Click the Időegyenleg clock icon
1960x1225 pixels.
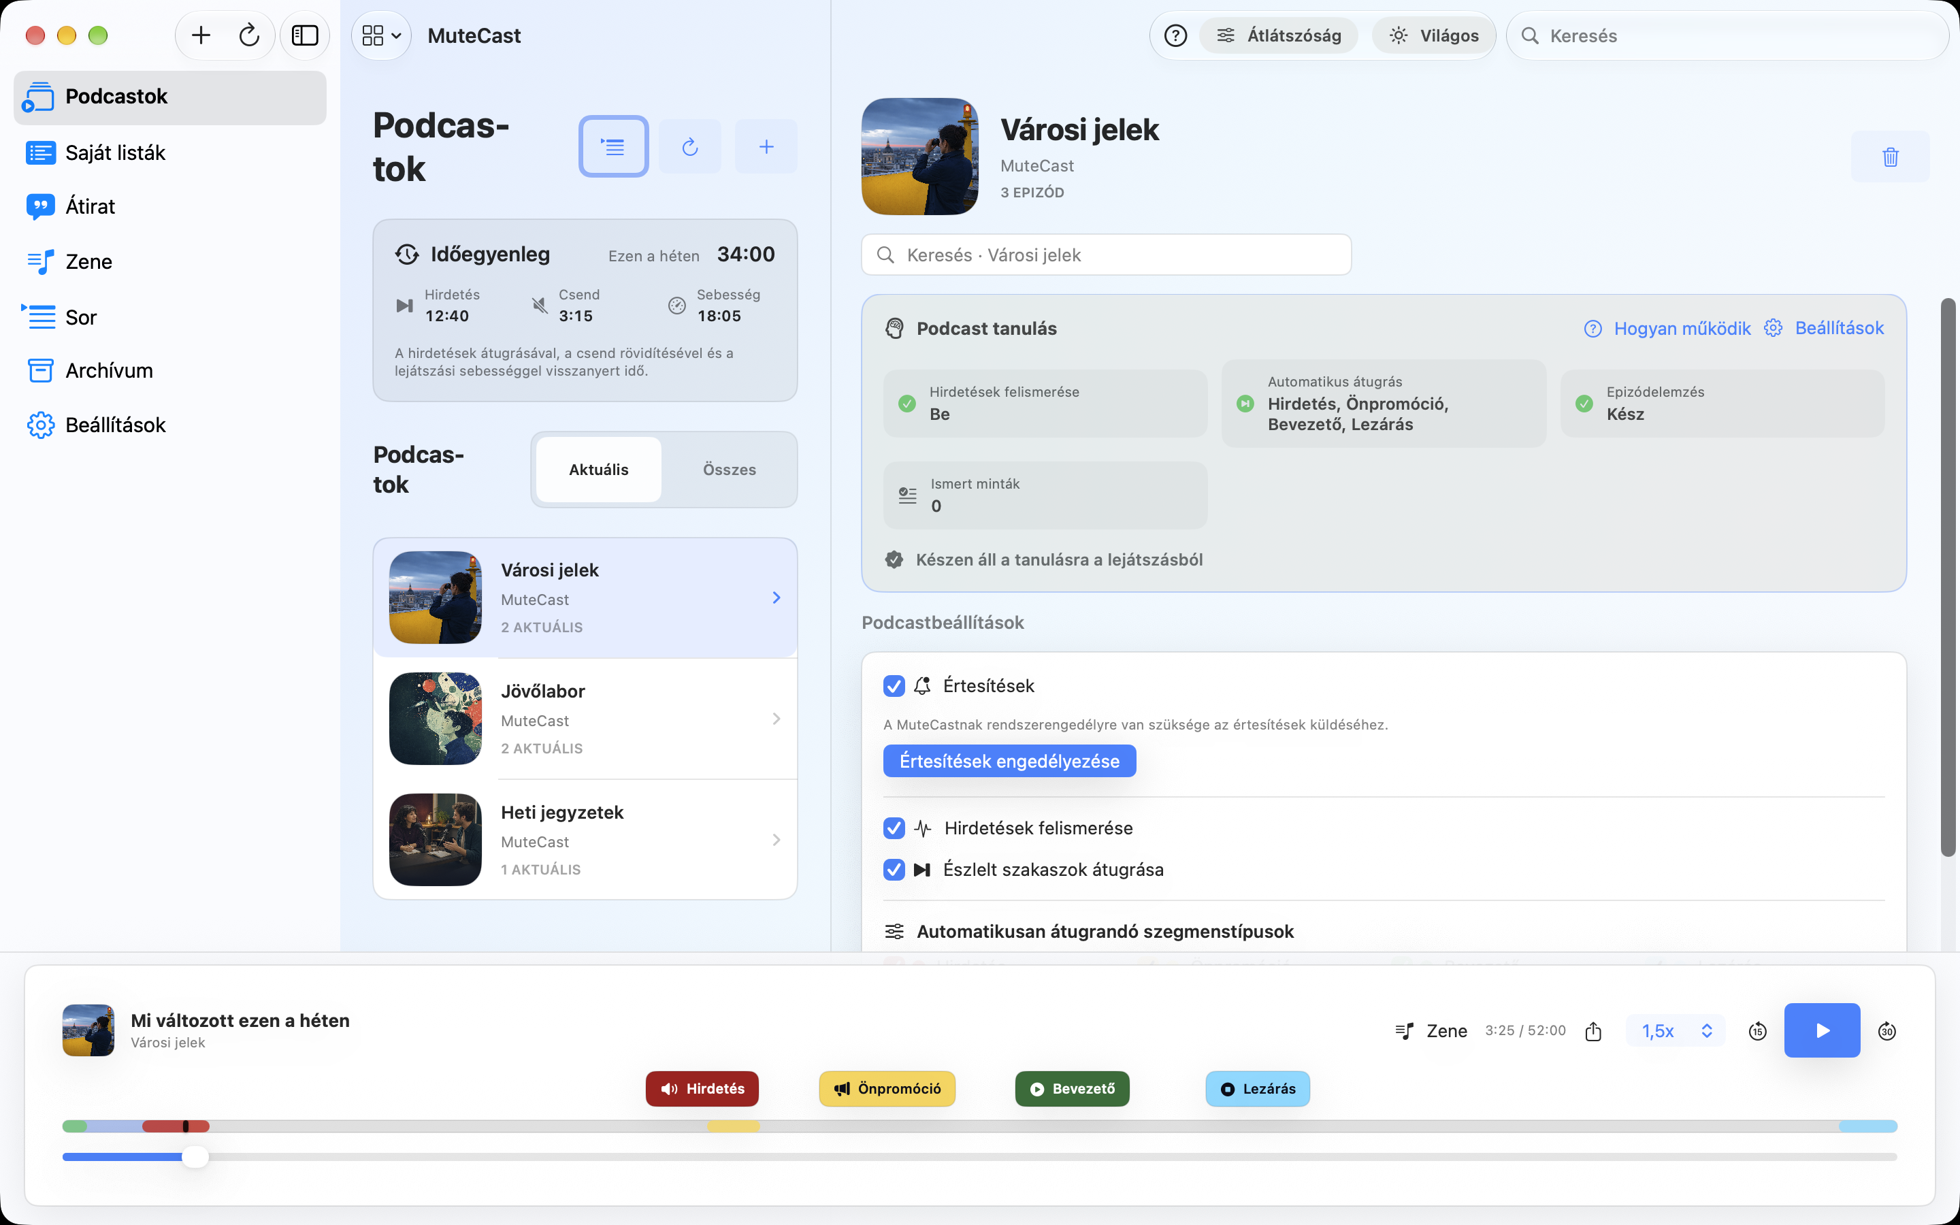coord(406,255)
